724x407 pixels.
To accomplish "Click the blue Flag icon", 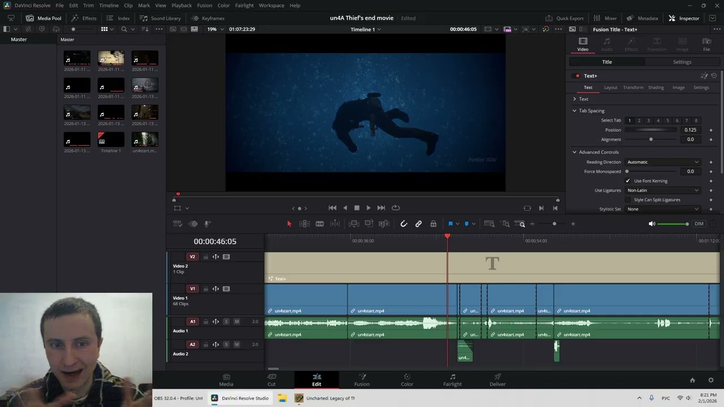I will point(450,224).
